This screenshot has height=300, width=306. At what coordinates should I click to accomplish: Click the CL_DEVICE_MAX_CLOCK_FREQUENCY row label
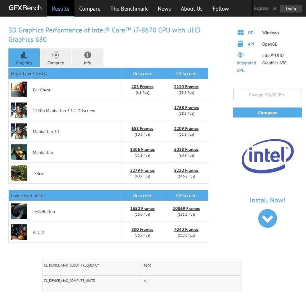tap(72, 265)
